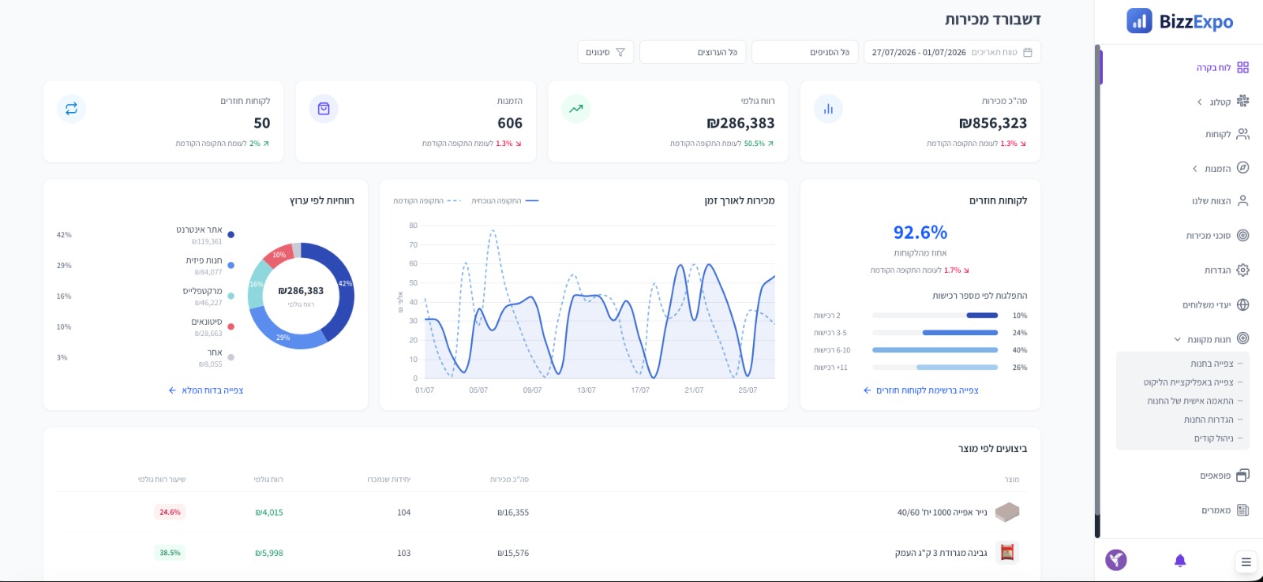1263x582 pixels.
Task: Select לקוחות in the sidebar menu
Action: click(1226, 134)
